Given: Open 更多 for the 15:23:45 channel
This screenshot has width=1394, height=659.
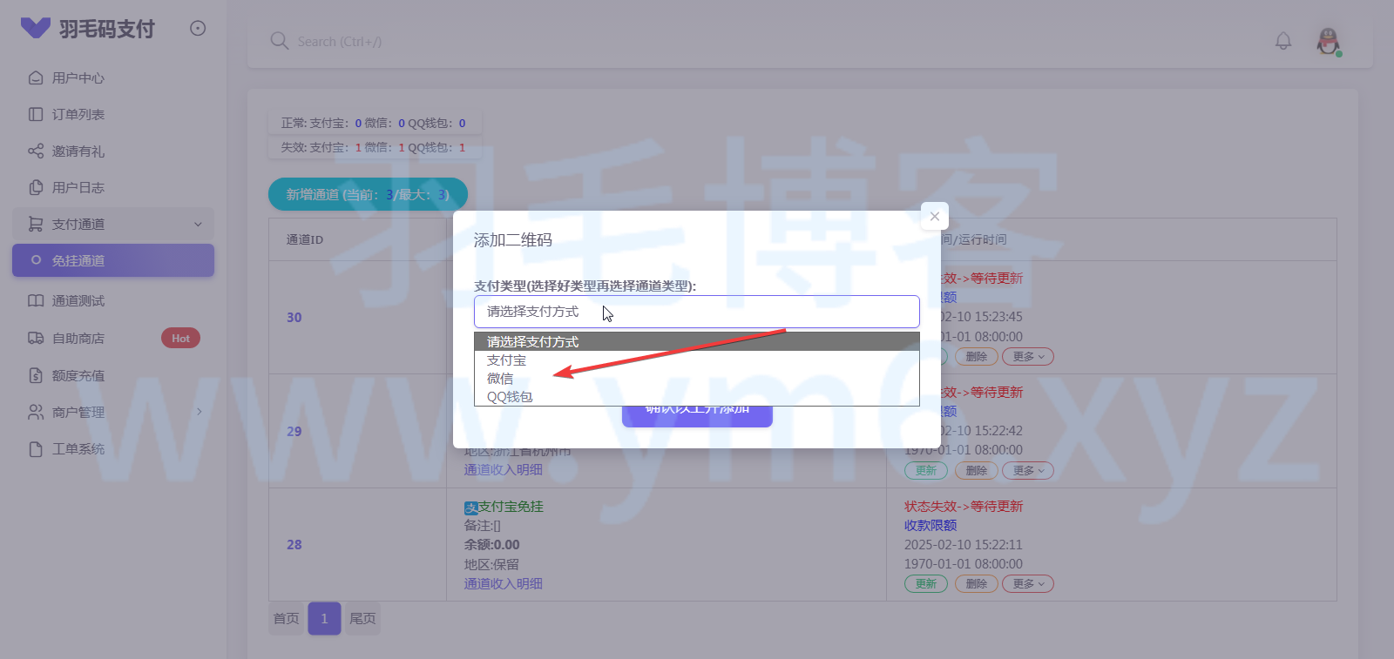Looking at the screenshot, I should coord(1028,356).
